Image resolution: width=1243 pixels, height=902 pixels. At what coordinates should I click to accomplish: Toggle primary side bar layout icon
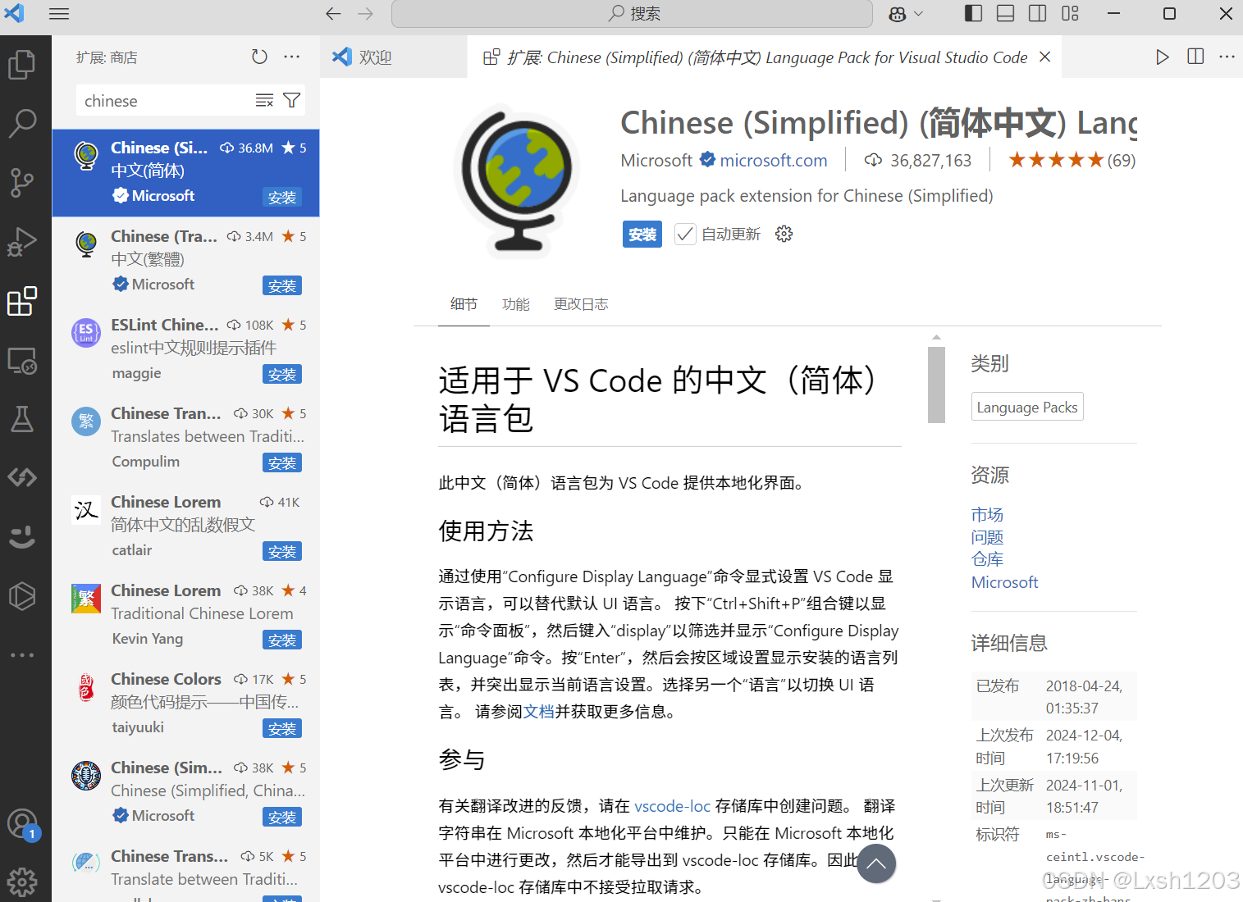[x=973, y=13]
